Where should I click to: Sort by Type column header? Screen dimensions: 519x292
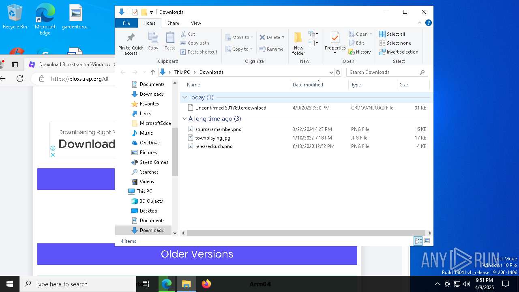[373, 85]
